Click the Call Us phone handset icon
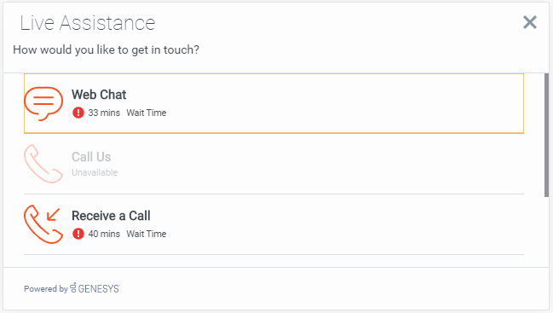 point(43,164)
